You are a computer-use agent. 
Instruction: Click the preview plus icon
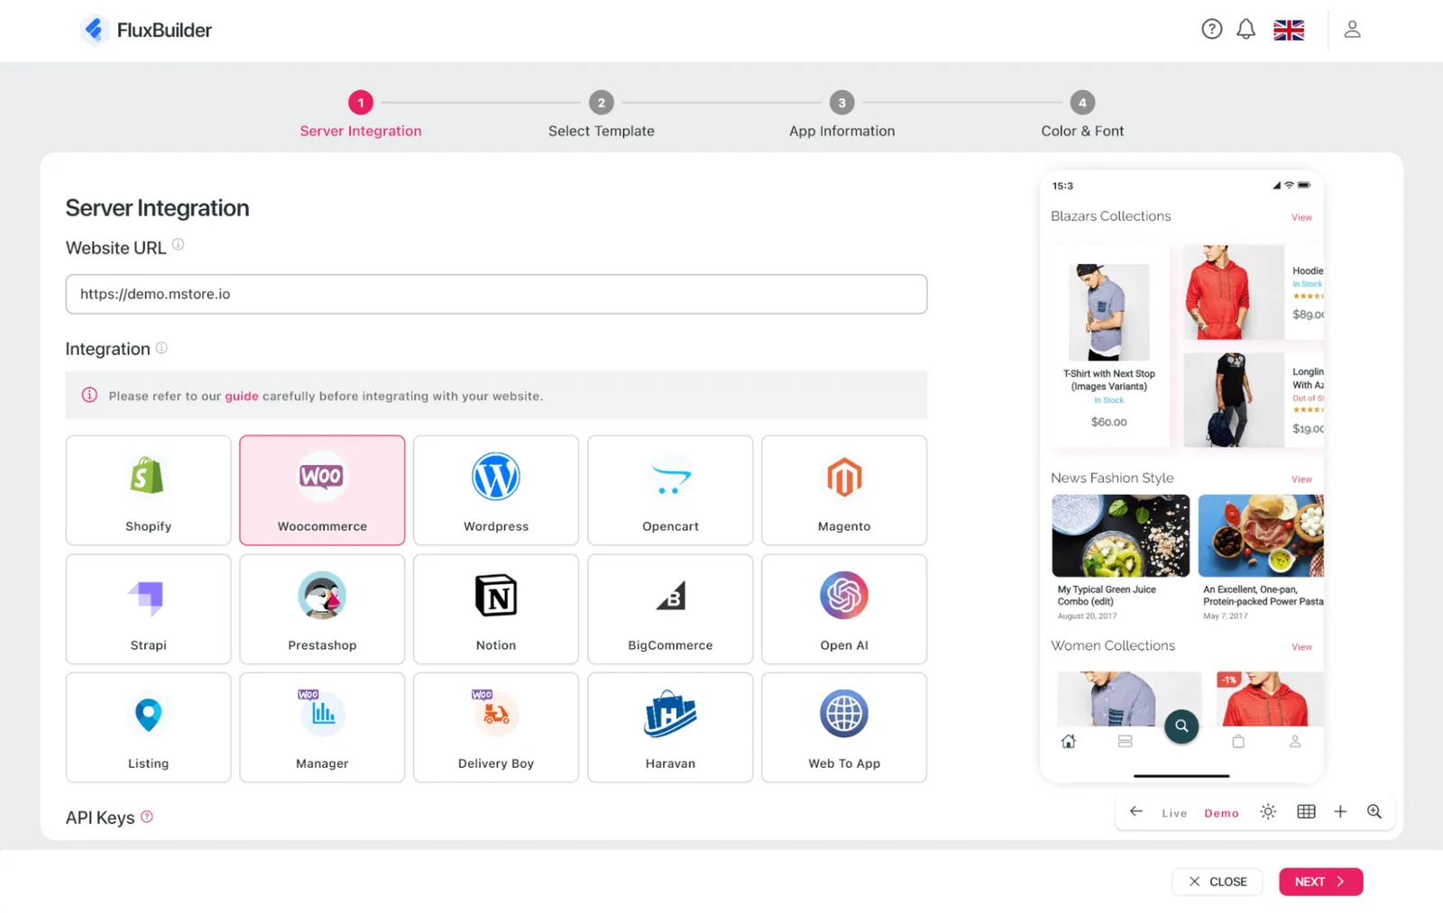[1340, 811]
